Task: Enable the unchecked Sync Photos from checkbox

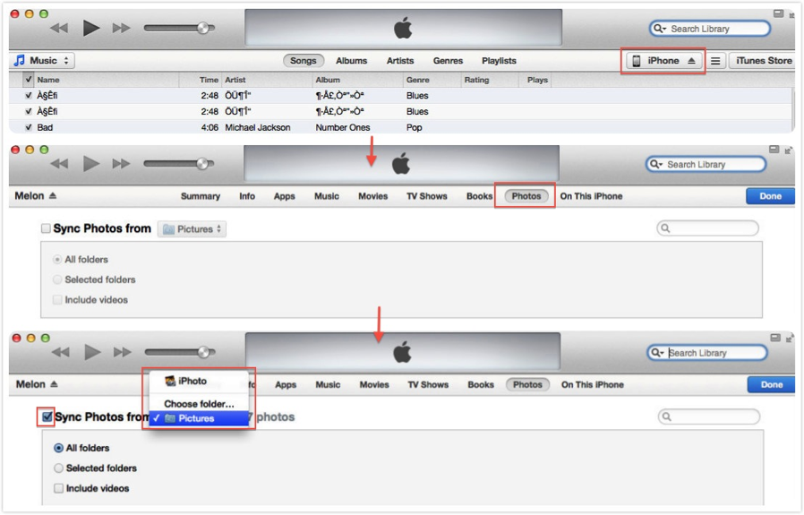Action: pyautogui.click(x=46, y=228)
